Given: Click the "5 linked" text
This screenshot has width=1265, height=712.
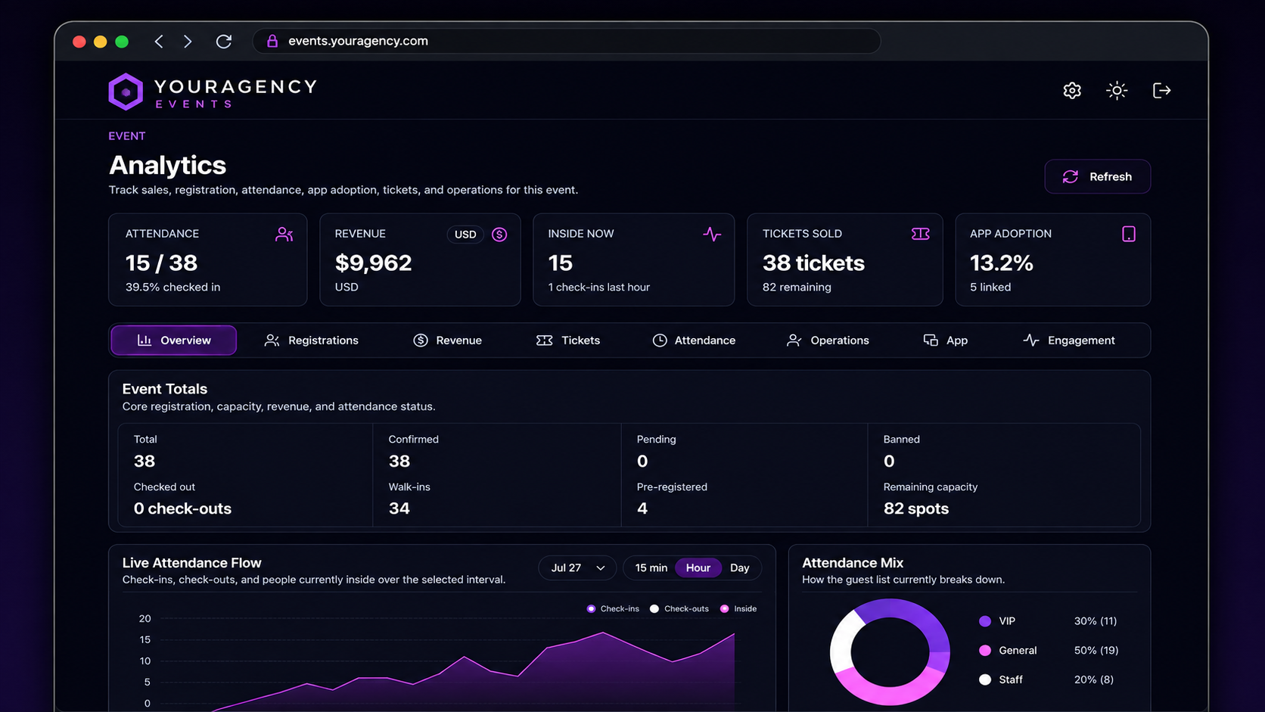Looking at the screenshot, I should pyautogui.click(x=990, y=288).
